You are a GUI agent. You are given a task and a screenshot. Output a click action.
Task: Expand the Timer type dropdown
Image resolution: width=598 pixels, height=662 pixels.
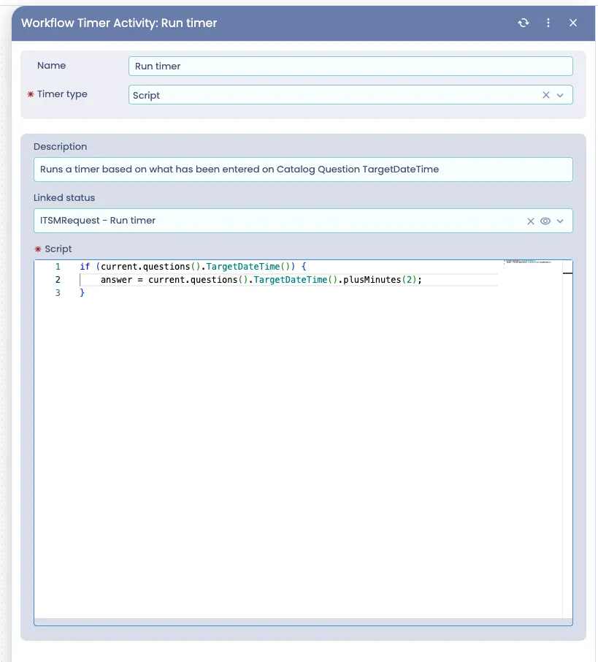[560, 96]
